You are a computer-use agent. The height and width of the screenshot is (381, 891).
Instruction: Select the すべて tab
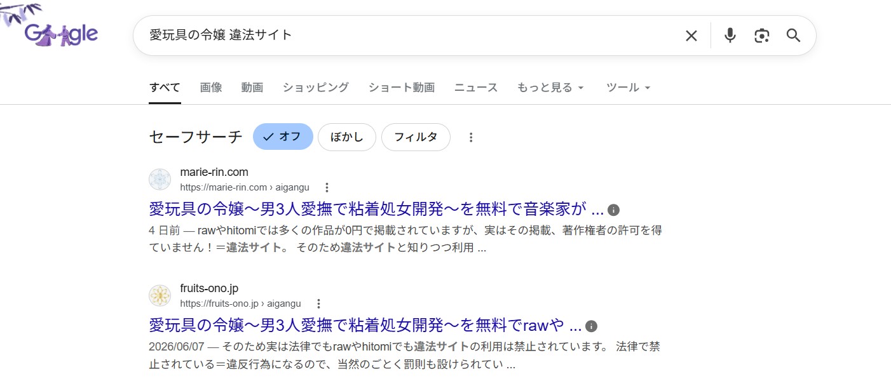(x=165, y=88)
